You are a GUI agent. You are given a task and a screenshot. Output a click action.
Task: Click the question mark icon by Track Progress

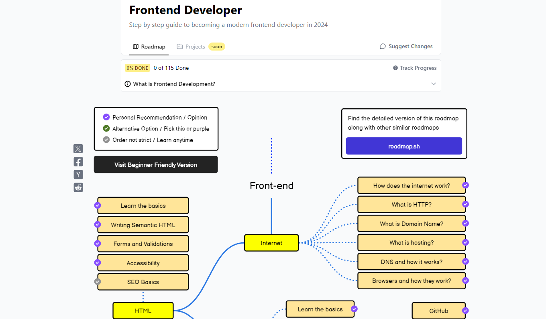click(395, 68)
